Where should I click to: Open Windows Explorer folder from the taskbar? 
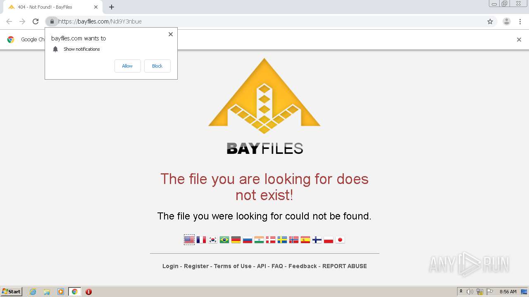tap(47, 292)
